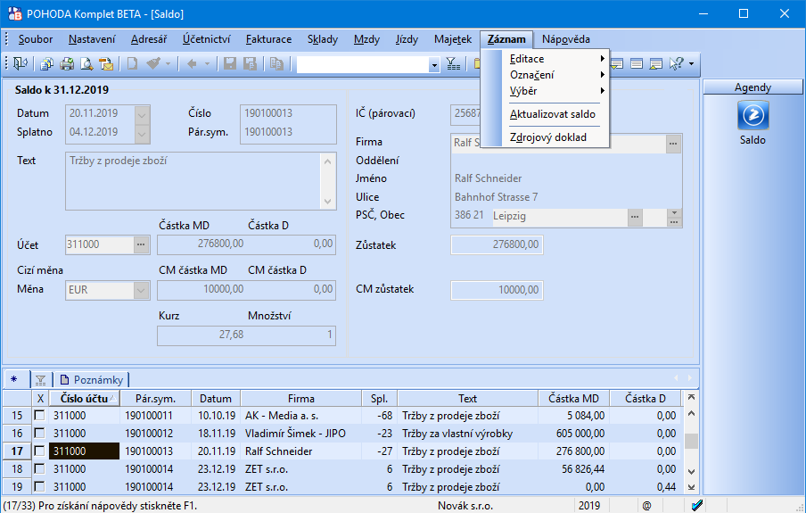Click the middle plain list panel icon
This screenshot has width=806, height=513.
pos(637,64)
